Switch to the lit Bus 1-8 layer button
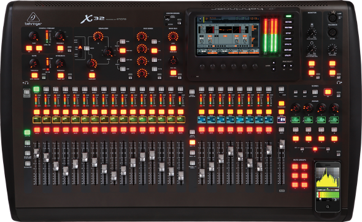The height and width of the screenshot is (222, 362). (x=192, y=142)
